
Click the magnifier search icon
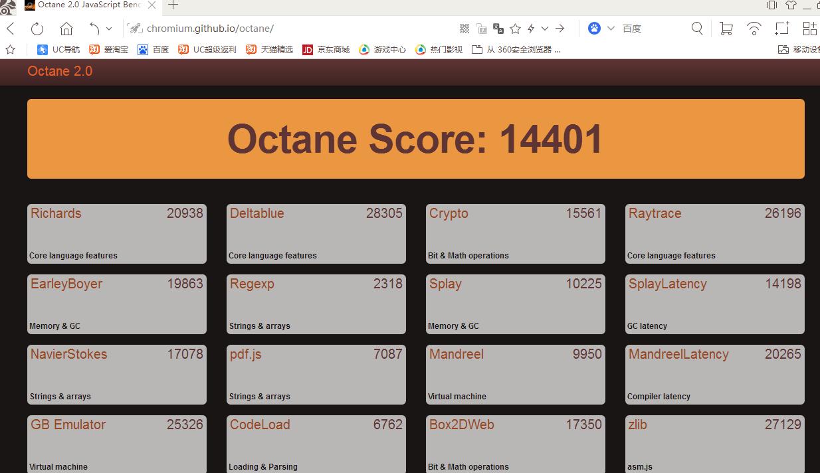click(697, 28)
